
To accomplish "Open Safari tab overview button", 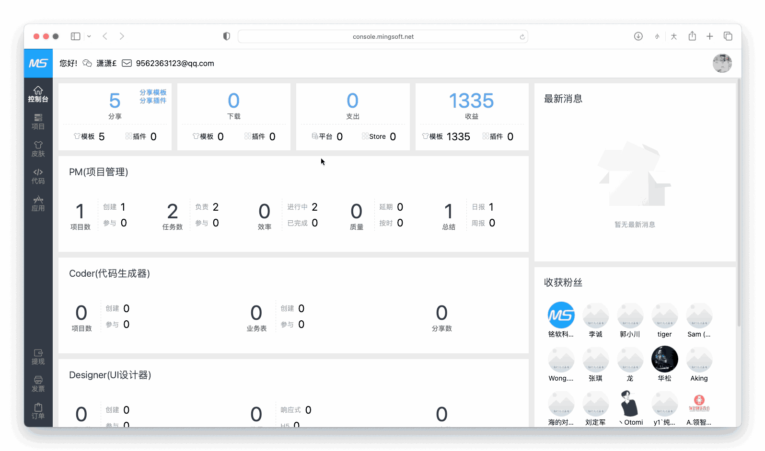I will click(x=728, y=36).
